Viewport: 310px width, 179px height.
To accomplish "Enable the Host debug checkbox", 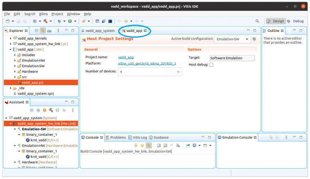I will pyautogui.click(x=211, y=65).
